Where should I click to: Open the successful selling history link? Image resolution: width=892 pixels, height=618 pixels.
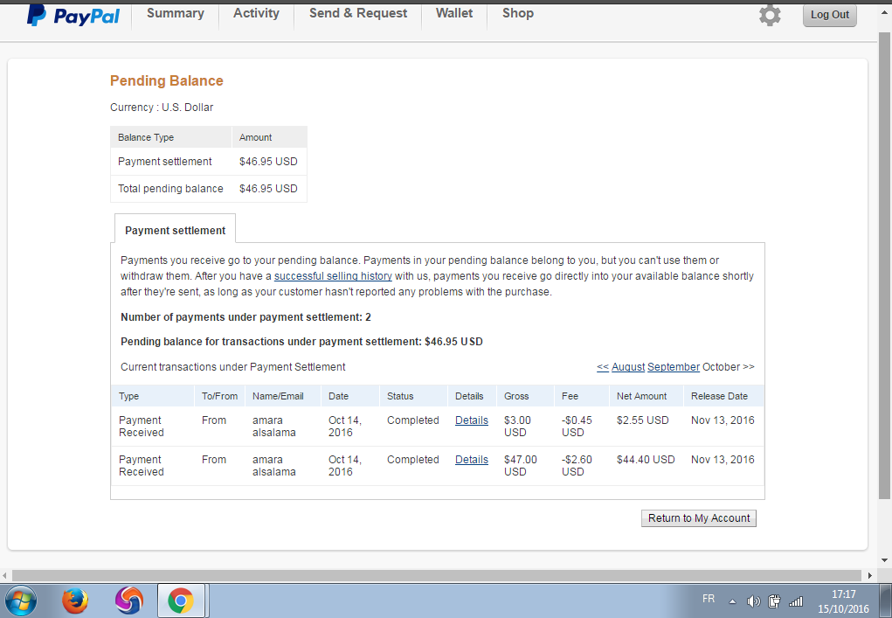pyautogui.click(x=333, y=276)
